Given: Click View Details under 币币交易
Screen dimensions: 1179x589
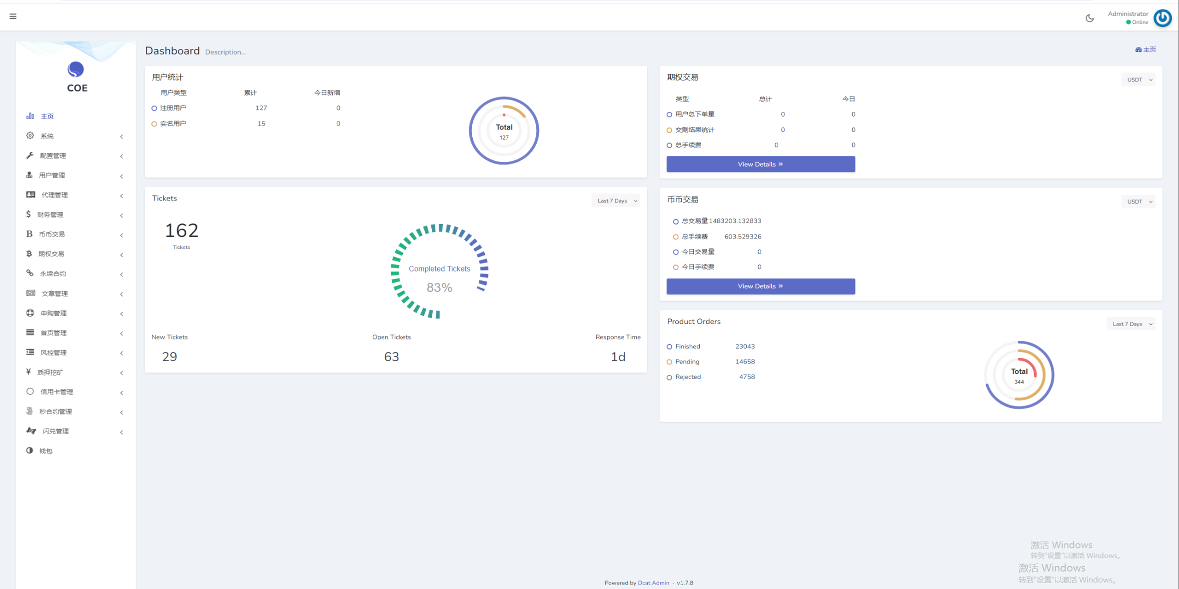Looking at the screenshot, I should pos(761,286).
